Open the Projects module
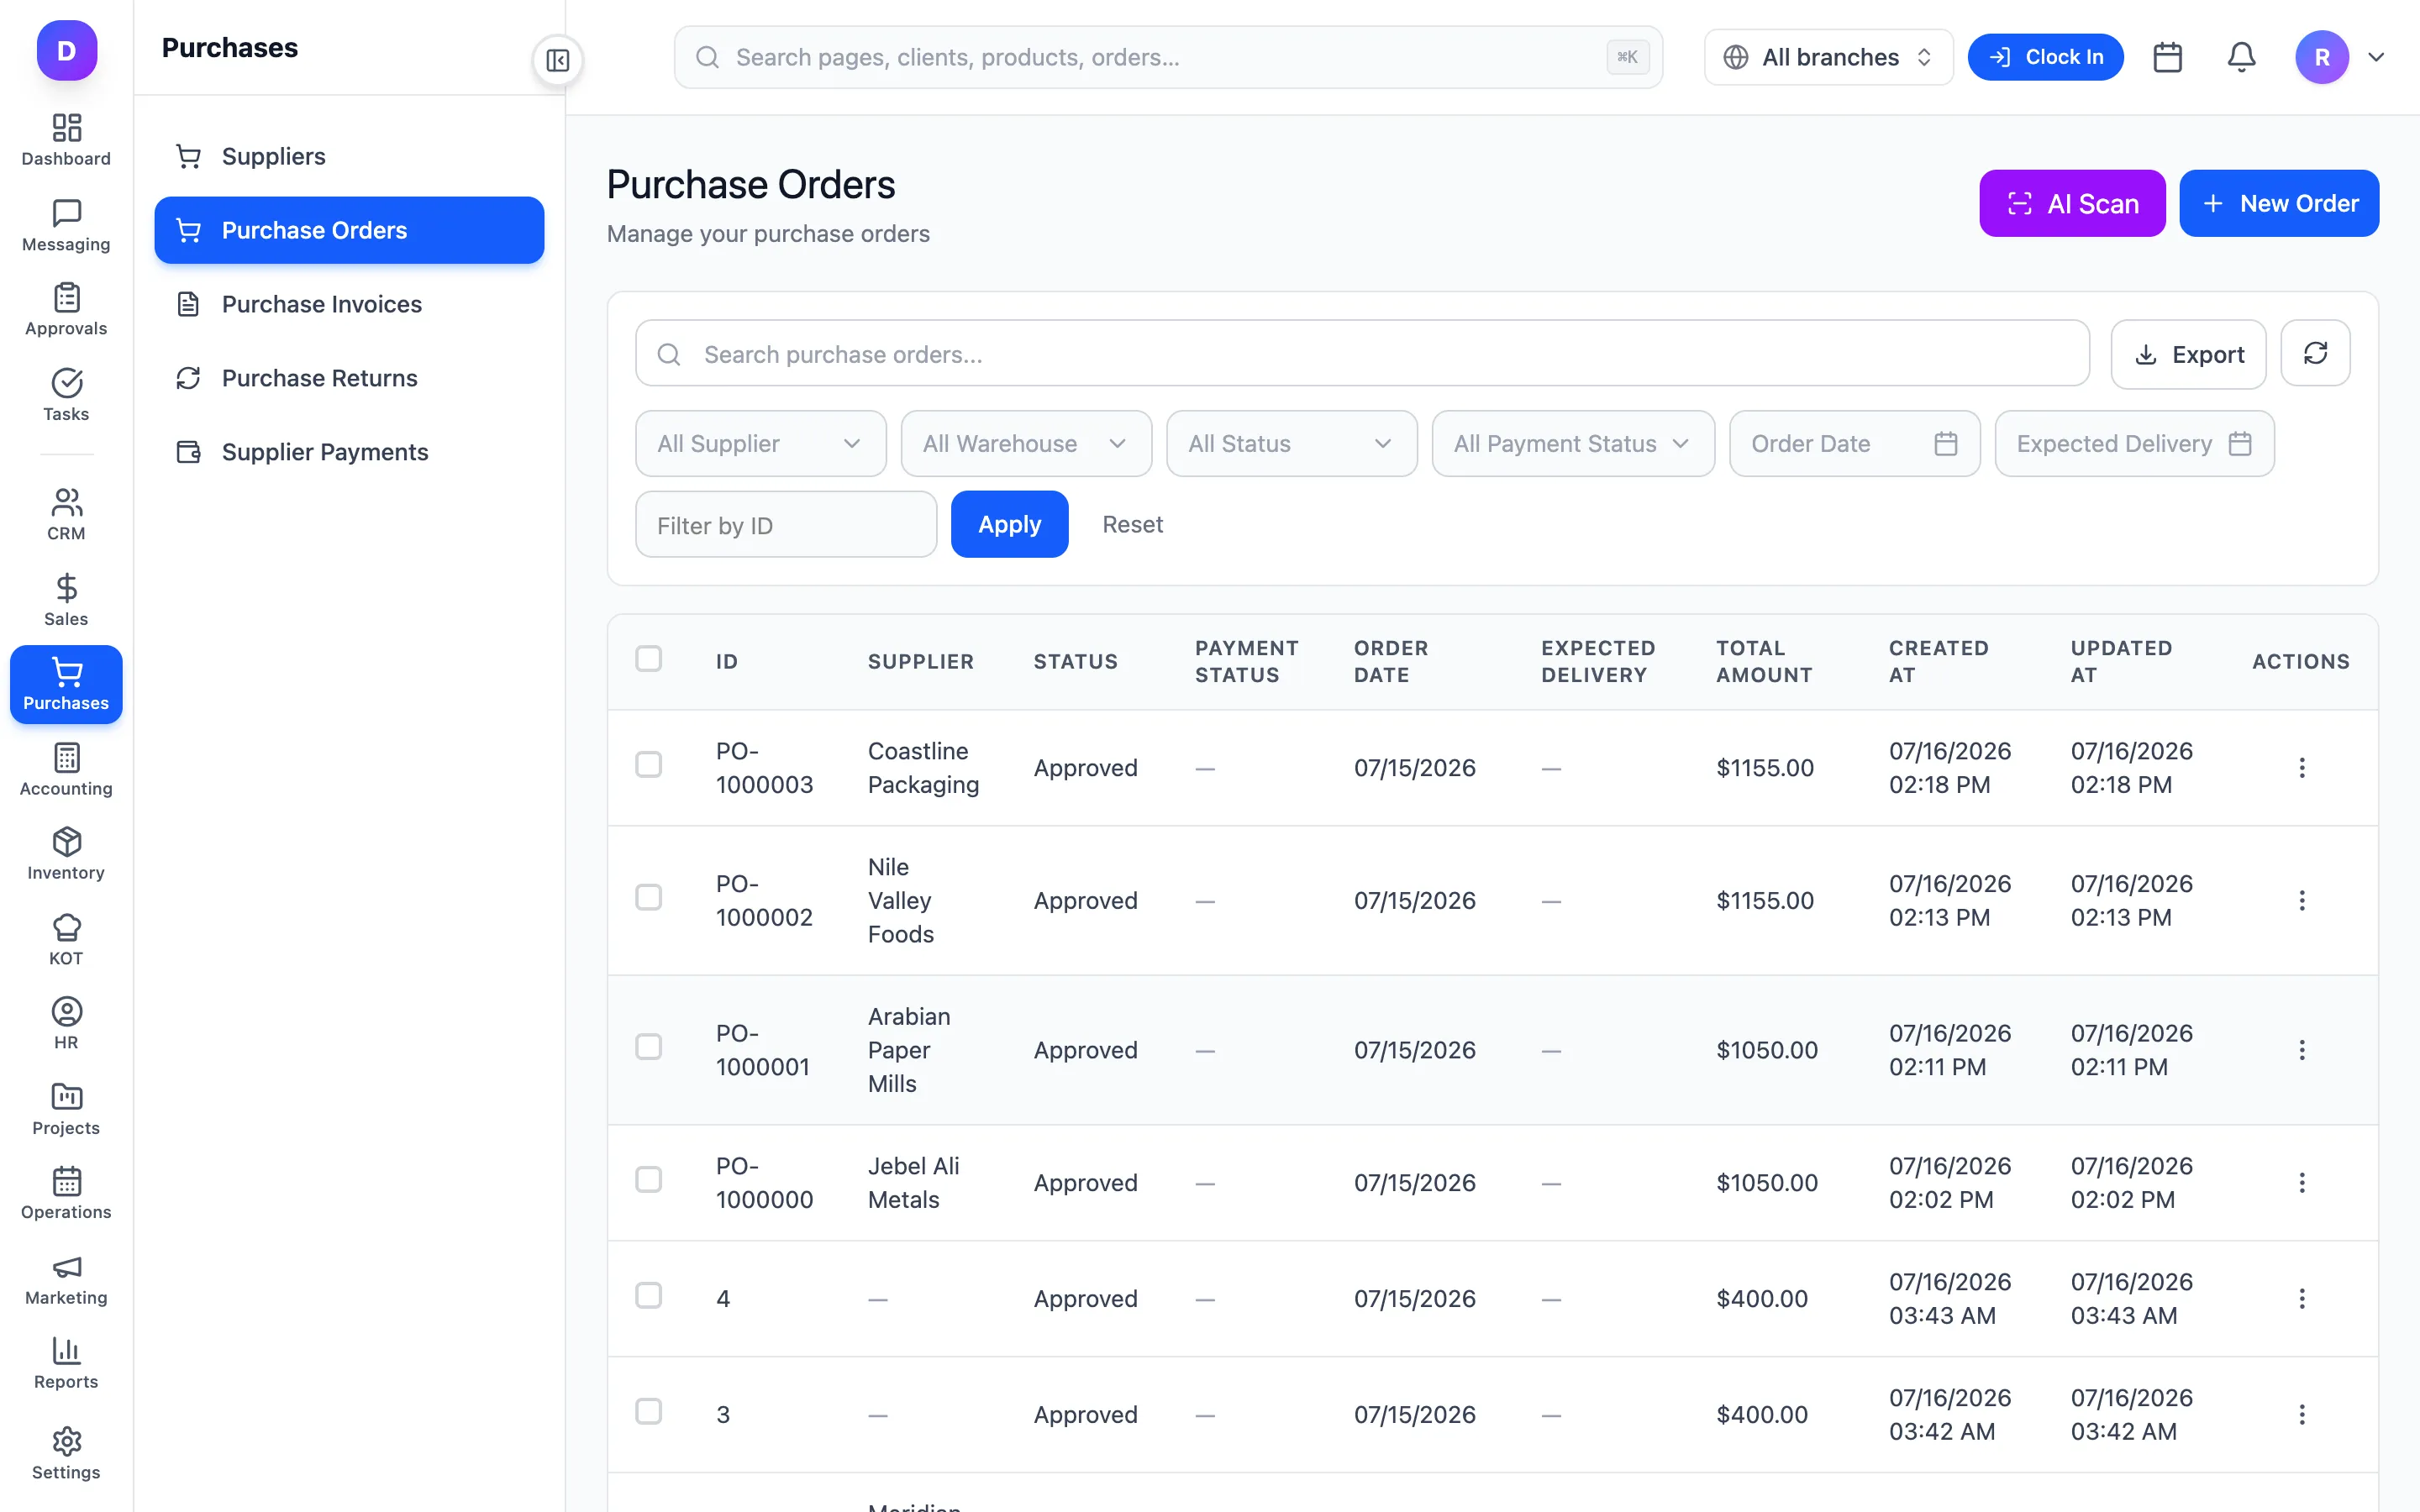Viewport: 2420px width, 1512px height. point(66,1108)
